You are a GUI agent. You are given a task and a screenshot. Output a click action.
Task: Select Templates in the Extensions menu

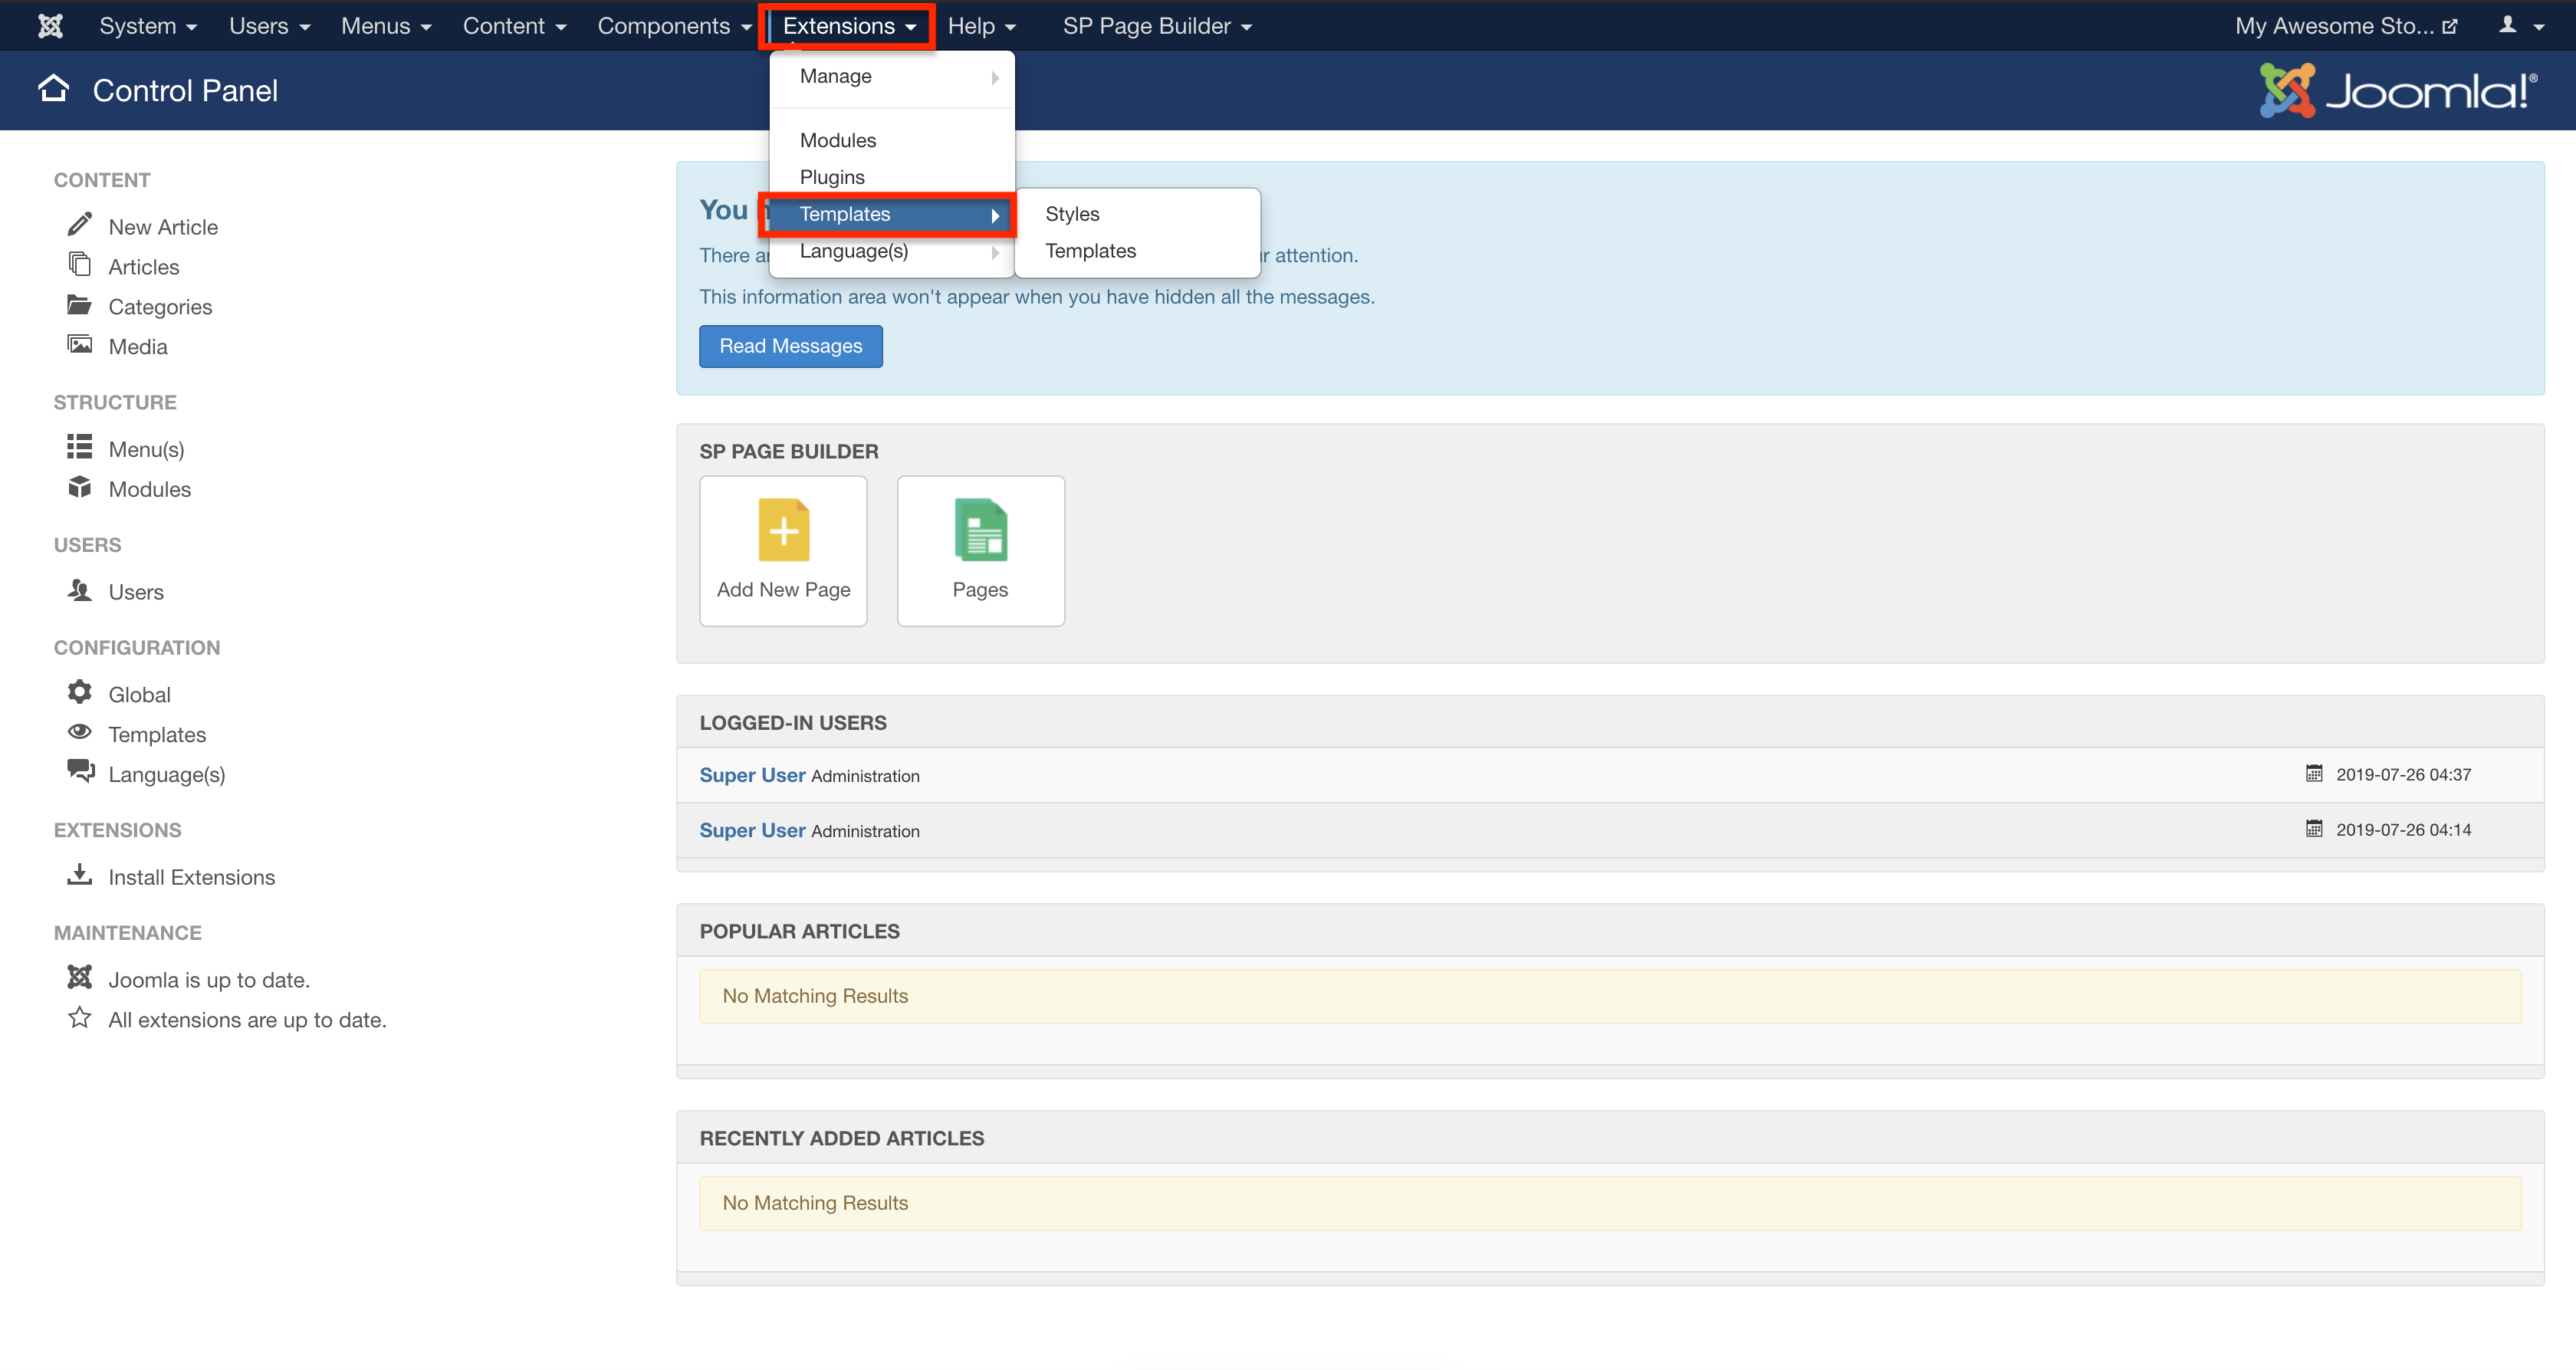(x=892, y=214)
